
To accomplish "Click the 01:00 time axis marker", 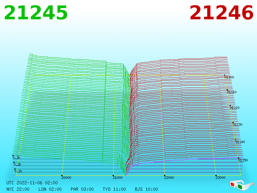I will pos(229,77).
